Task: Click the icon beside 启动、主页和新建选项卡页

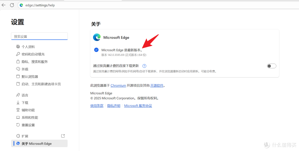Action: tap(18, 84)
